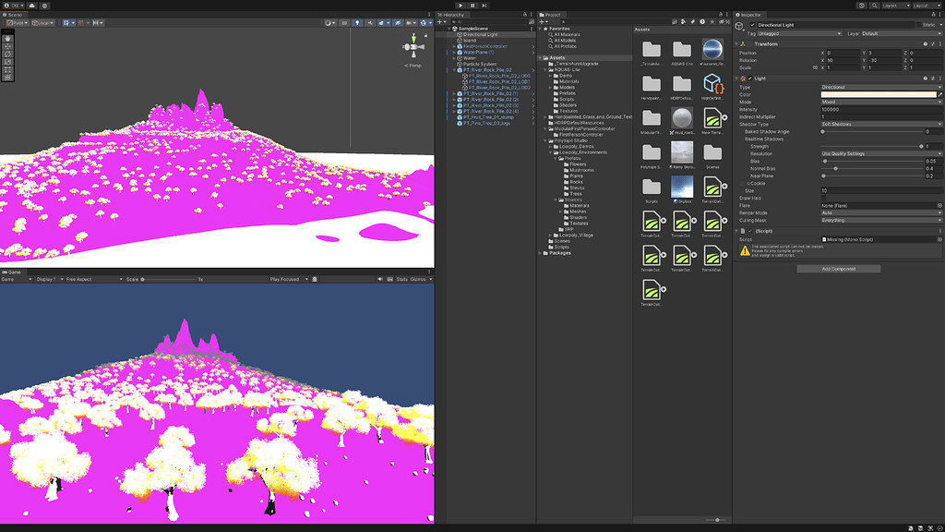Select the Rotate tool in the Scene toolbar

coord(7,52)
